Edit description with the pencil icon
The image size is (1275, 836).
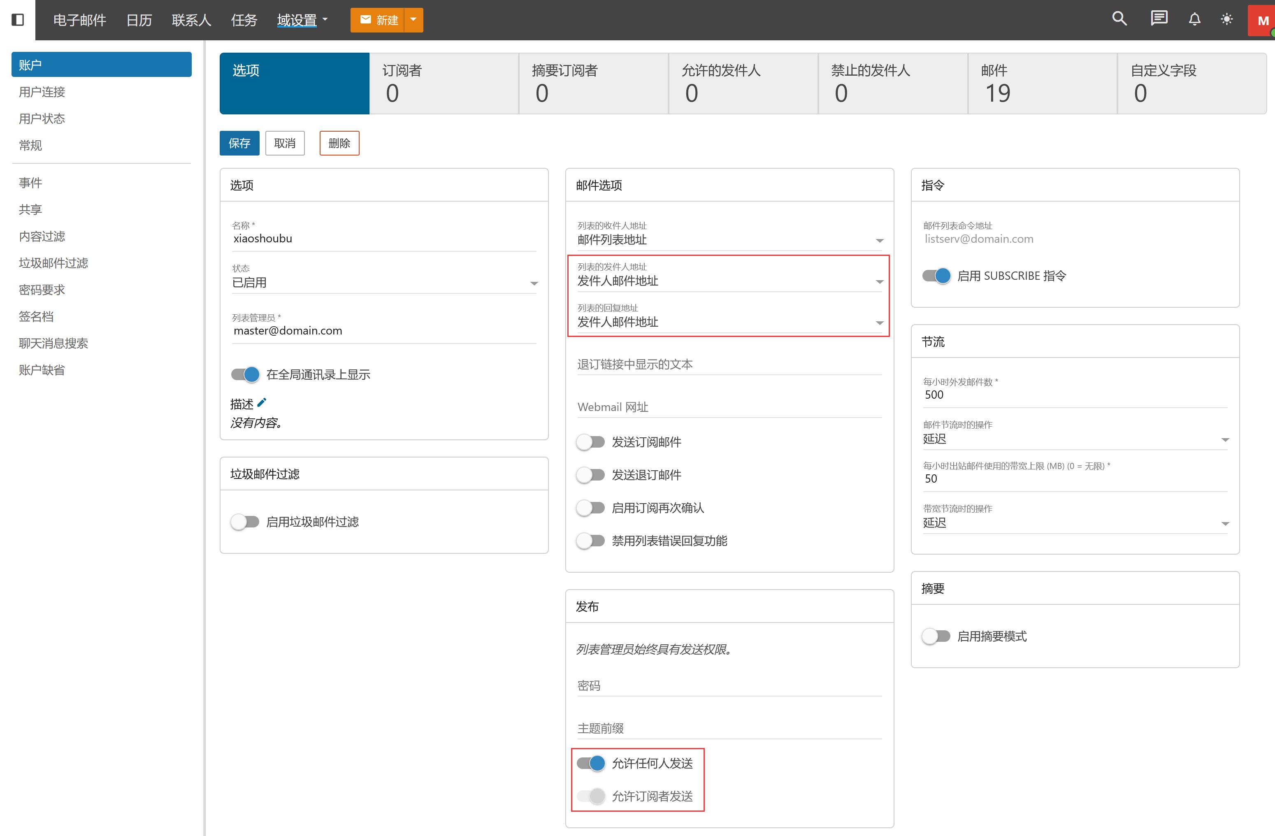point(262,403)
